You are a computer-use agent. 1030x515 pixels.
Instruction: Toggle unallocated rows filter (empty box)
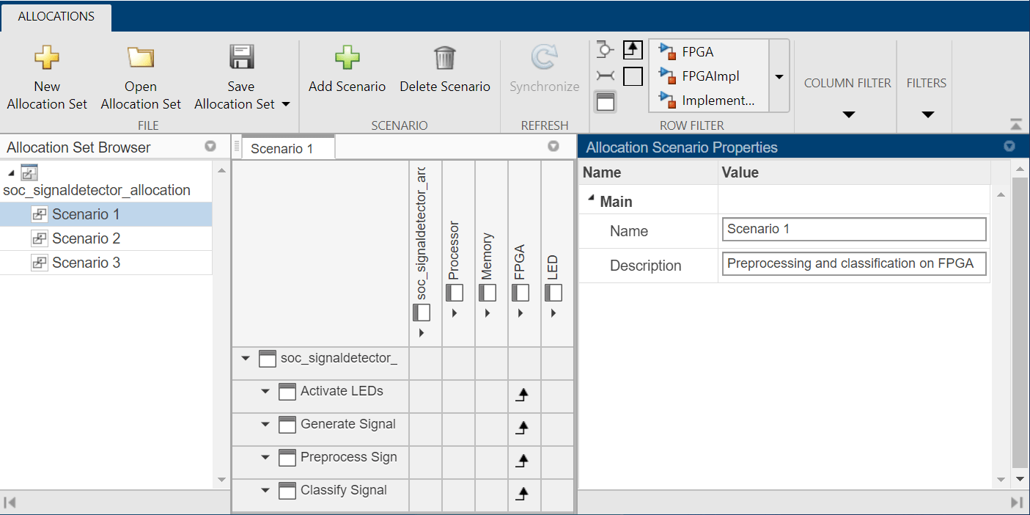[x=633, y=76]
